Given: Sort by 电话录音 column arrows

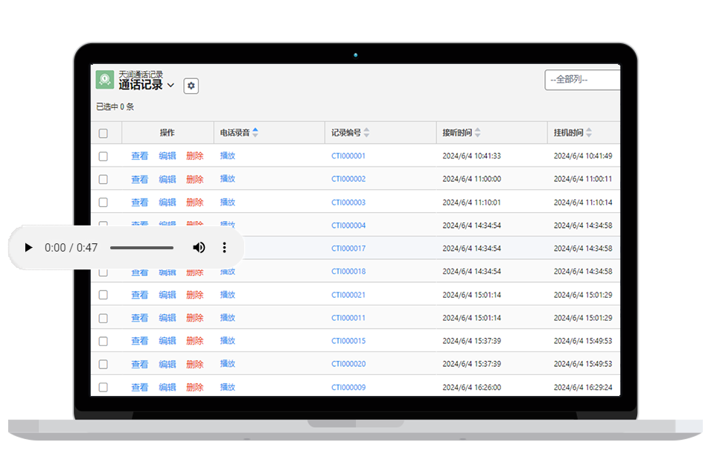Looking at the screenshot, I should pyautogui.click(x=255, y=132).
